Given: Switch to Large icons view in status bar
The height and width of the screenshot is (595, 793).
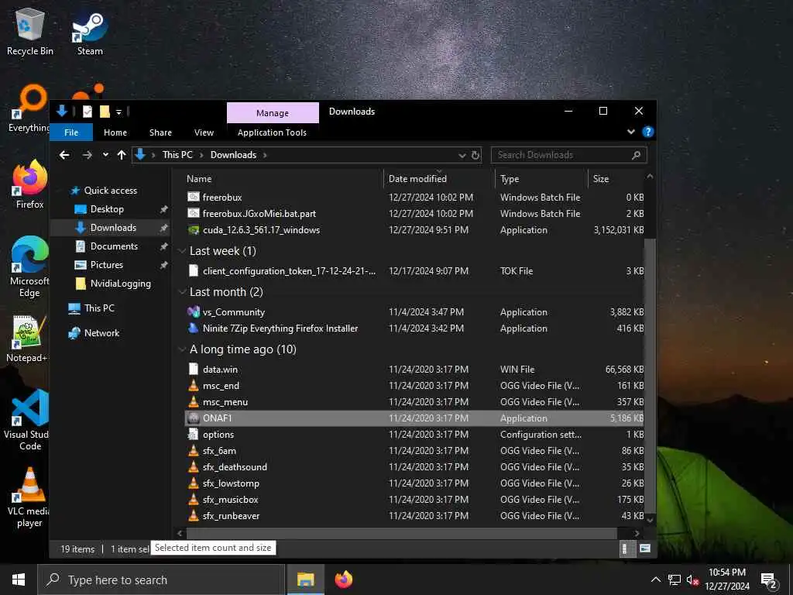Looking at the screenshot, I should click(645, 549).
